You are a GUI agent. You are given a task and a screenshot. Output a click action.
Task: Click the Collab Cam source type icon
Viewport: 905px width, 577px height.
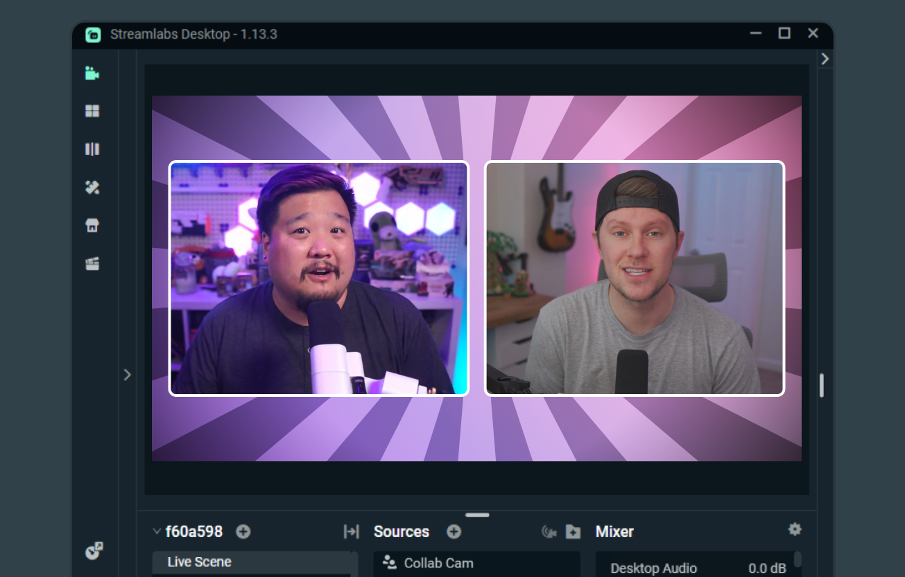(389, 562)
